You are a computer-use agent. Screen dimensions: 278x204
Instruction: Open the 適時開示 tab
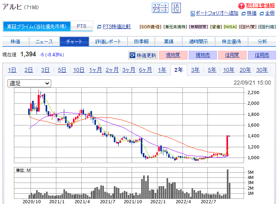click(x=199, y=42)
